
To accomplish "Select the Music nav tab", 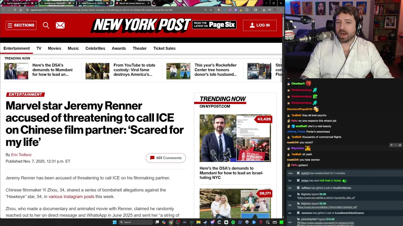I will click(73, 48).
